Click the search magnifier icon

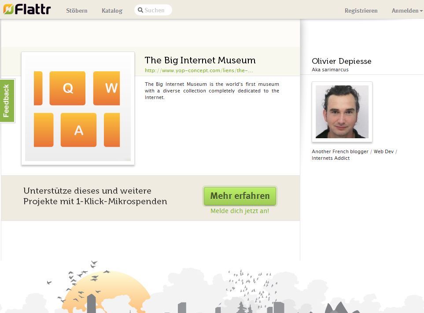[140, 10]
